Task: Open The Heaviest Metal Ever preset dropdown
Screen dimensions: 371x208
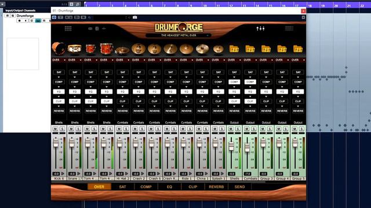Action: pos(179,35)
